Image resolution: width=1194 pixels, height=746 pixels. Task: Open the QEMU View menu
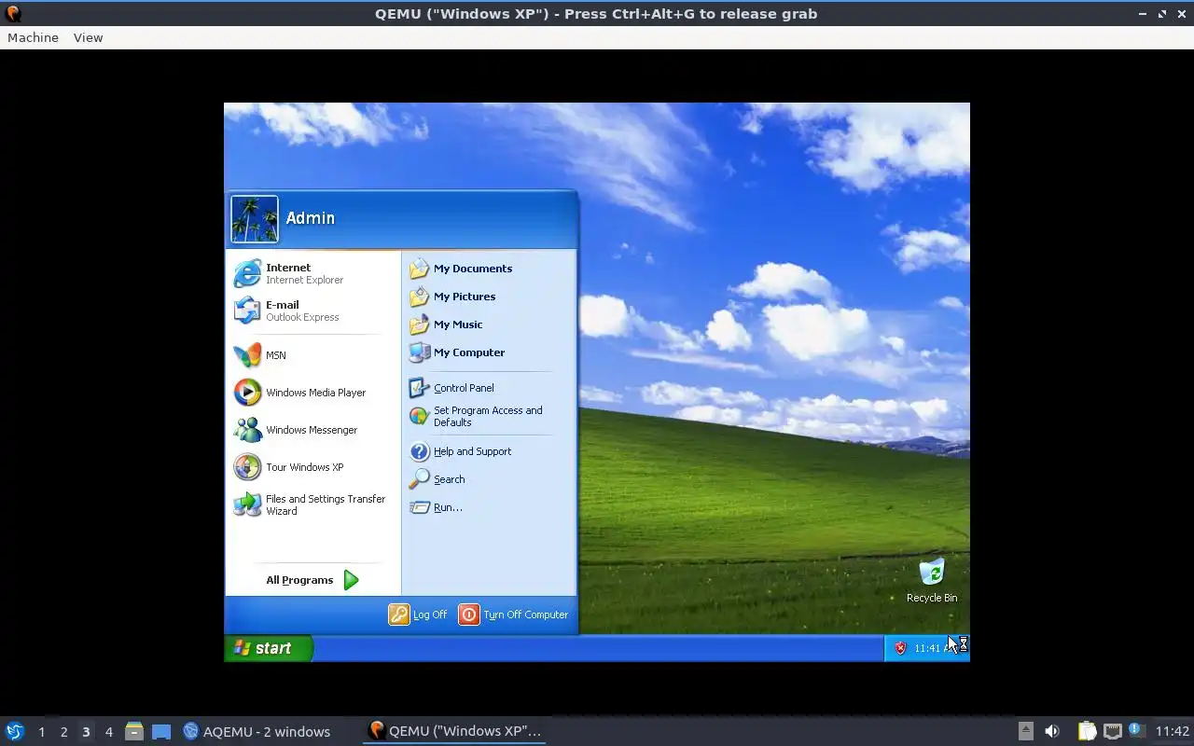pos(88,37)
